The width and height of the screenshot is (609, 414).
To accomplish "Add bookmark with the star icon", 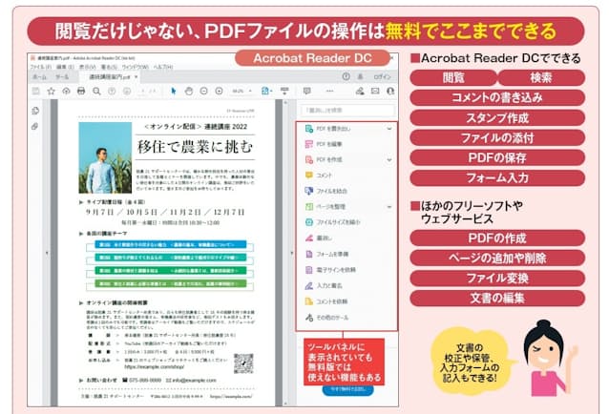I will (x=51, y=91).
